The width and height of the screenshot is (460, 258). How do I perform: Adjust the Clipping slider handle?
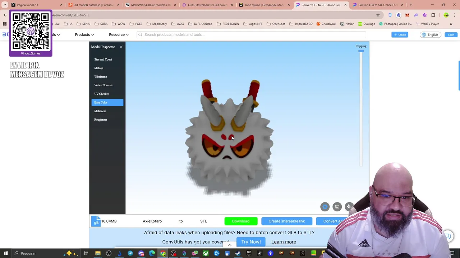coord(361,51)
